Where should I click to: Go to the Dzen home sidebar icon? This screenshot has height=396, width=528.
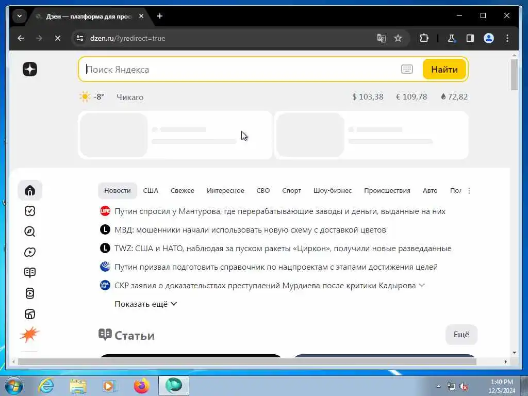tap(30, 191)
